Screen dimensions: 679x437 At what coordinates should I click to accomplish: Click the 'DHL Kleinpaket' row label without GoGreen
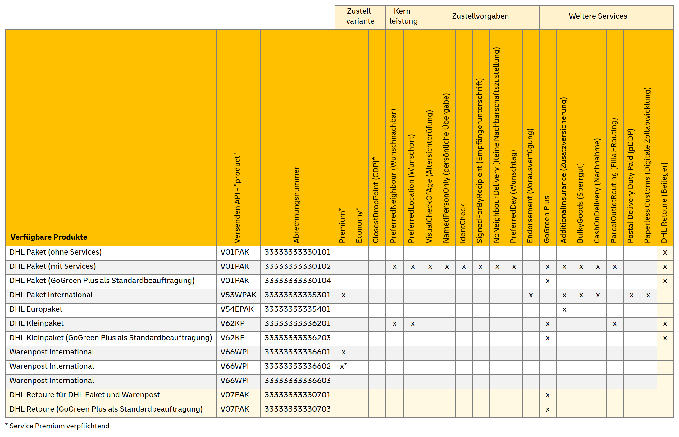click(x=36, y=323)
